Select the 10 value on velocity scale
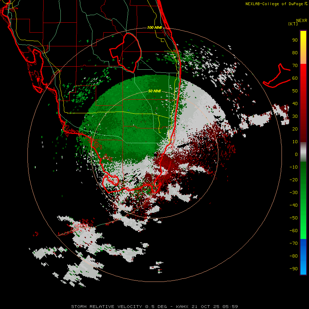The image size is (309, 309). pyautogui.click(x=295, y=142)
